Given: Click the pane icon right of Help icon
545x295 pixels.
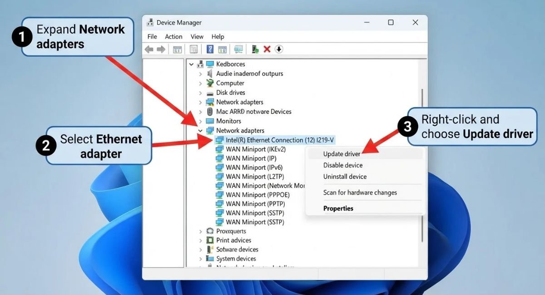Looking at the screenshot, I should (x=222, y=49).
